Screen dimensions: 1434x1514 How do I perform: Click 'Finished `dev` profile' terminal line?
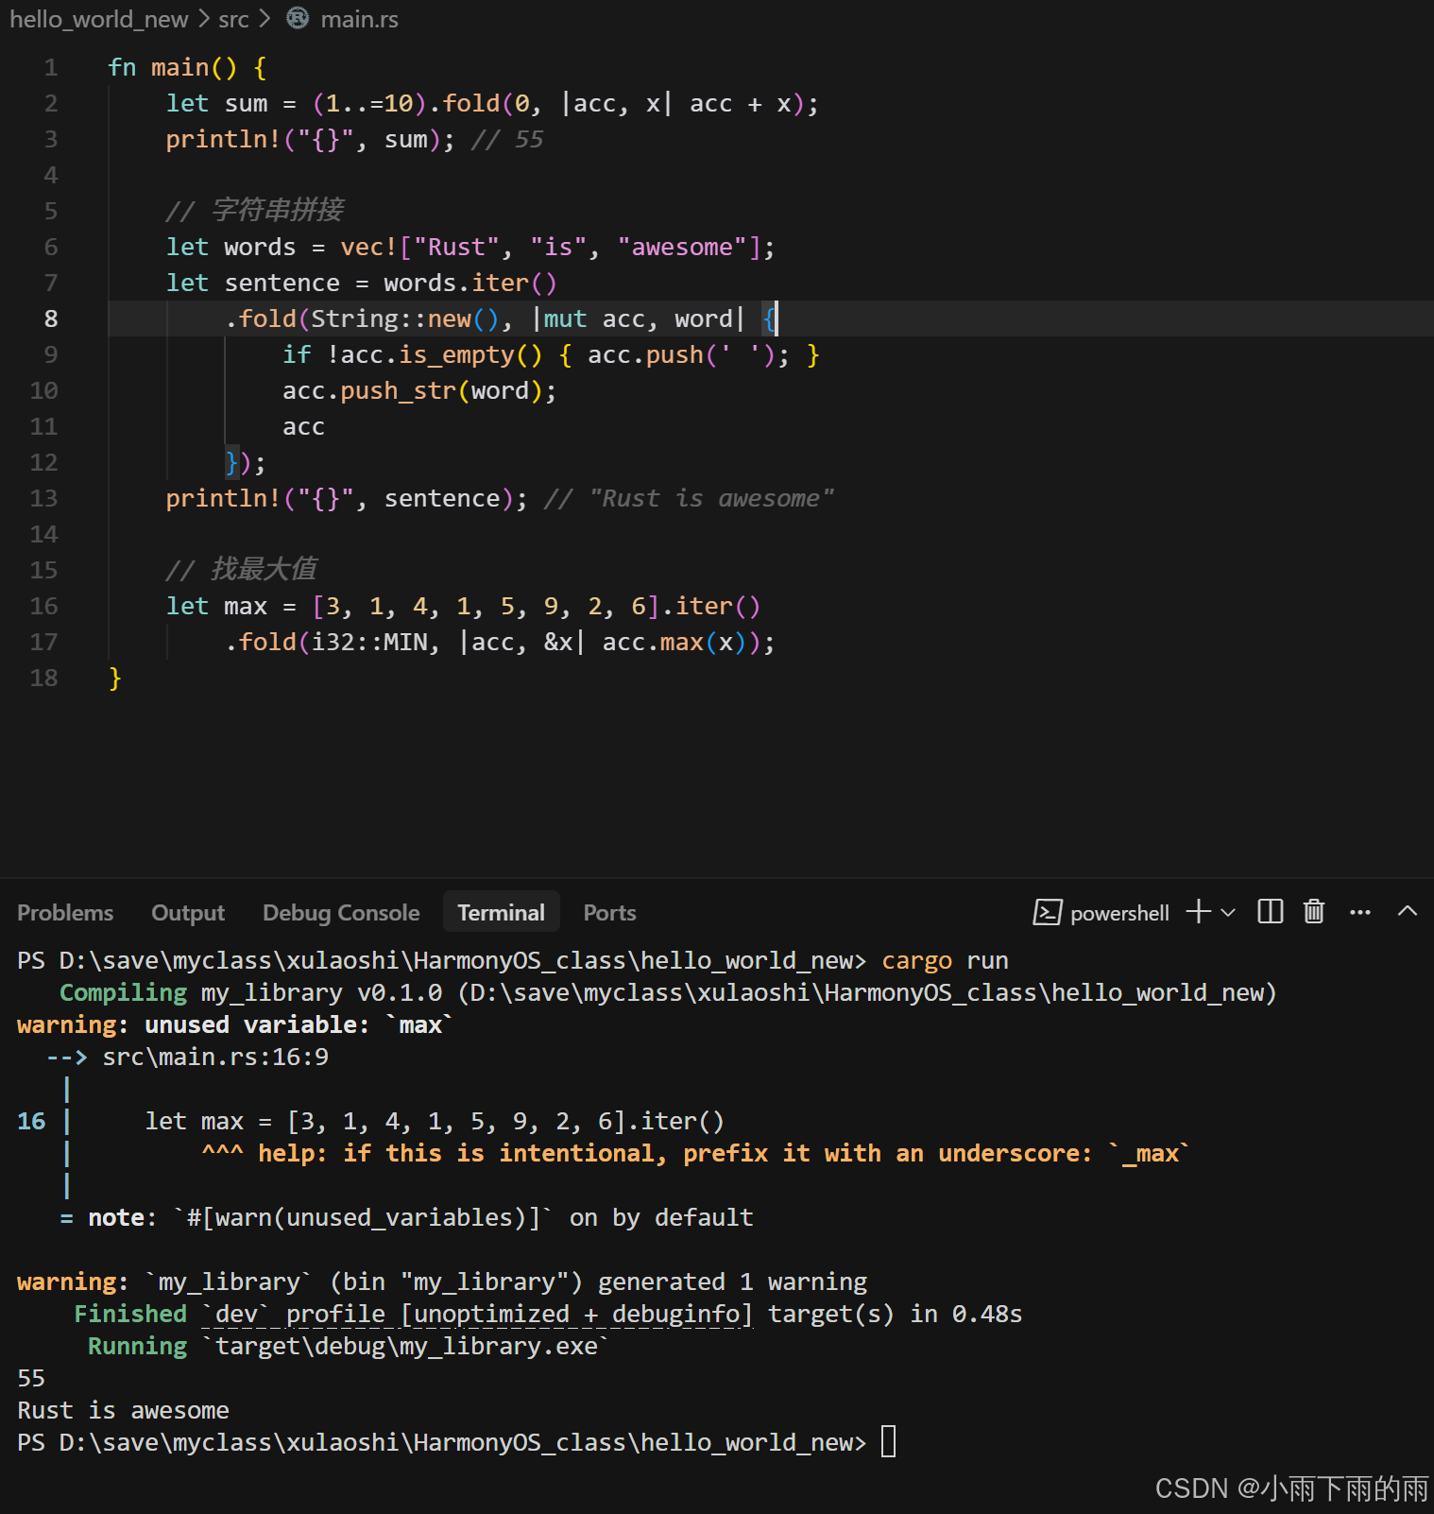(x=548, y=1314)
